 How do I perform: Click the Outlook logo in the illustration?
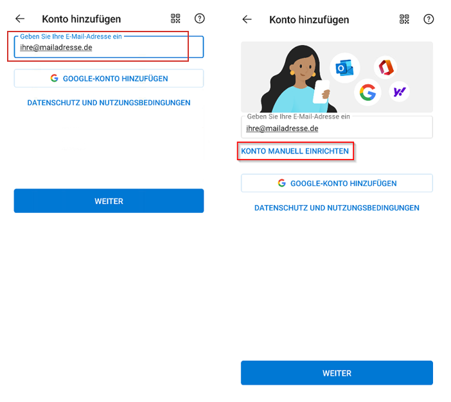click(x=346, y=67)
